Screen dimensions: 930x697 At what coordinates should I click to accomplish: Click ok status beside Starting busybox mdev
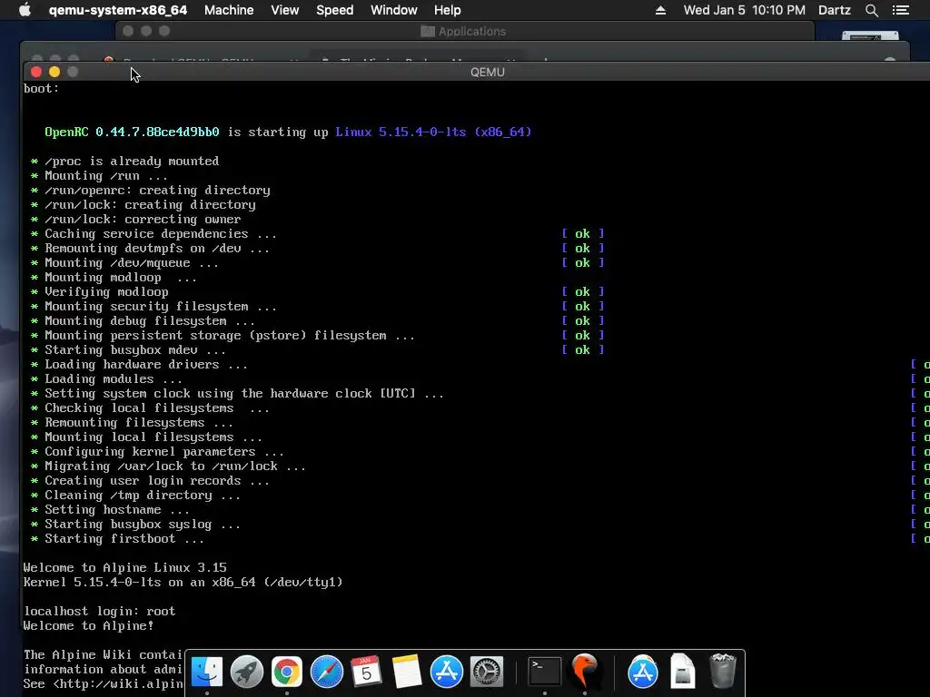583,349
